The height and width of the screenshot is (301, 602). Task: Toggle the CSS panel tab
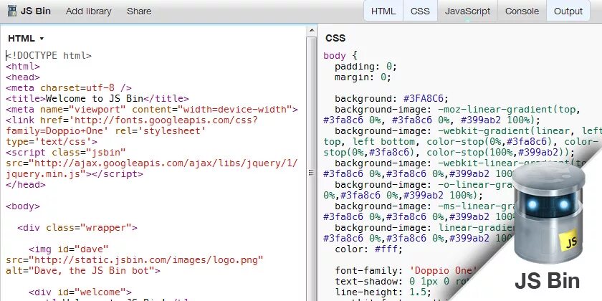420,11
